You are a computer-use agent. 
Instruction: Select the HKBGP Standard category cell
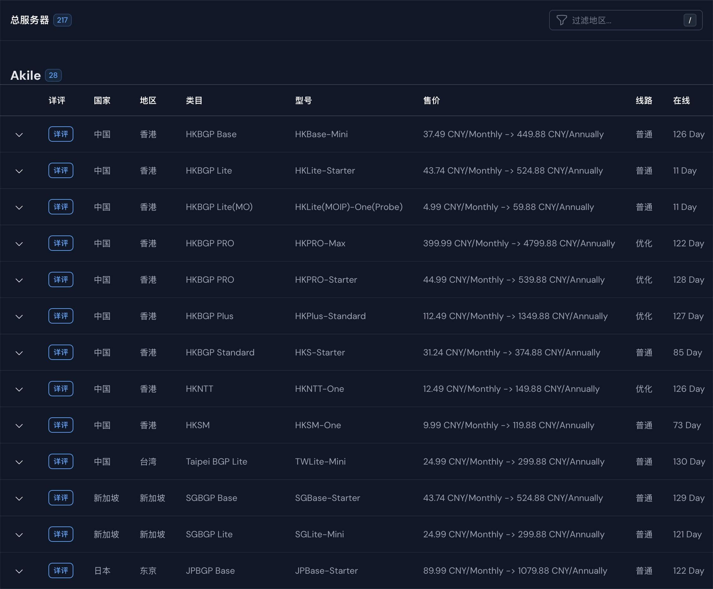(x=220, y=352)
